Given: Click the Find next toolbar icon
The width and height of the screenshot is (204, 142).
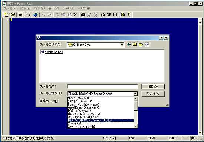Looking at the screenshot, I should pos(96,14).
